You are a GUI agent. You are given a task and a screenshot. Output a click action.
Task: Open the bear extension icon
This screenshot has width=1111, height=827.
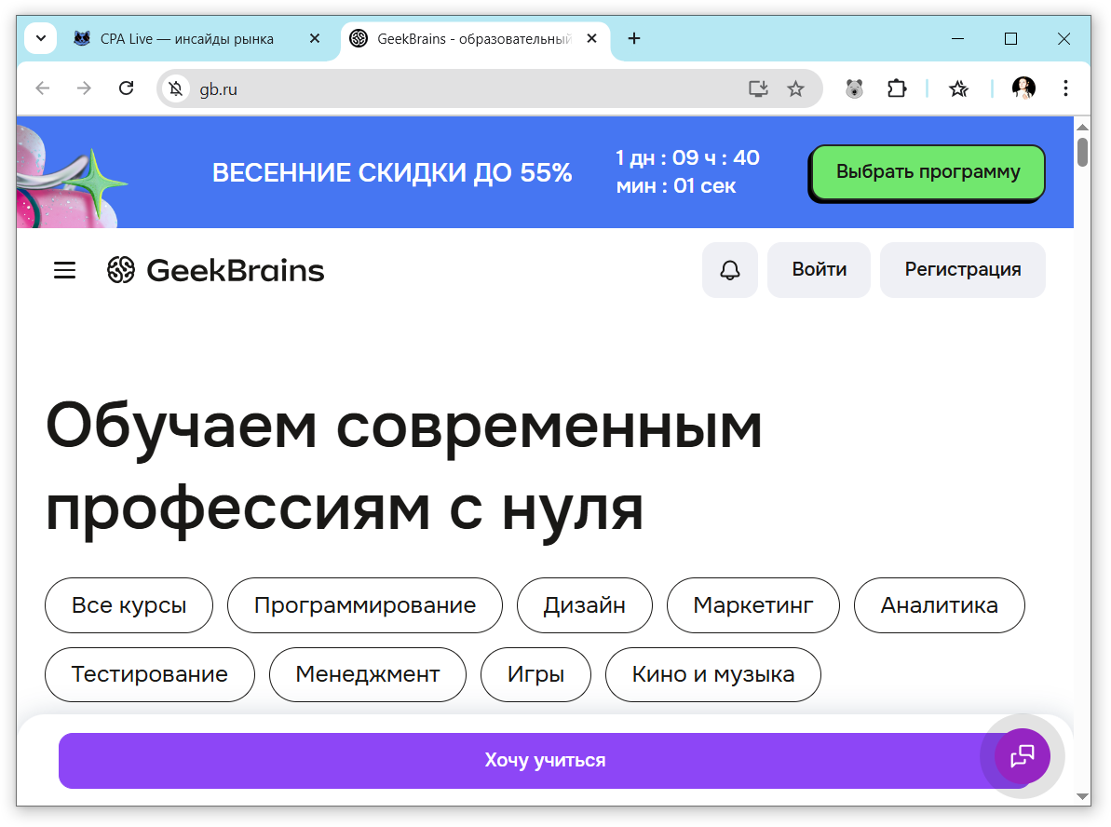coord(855,88)
